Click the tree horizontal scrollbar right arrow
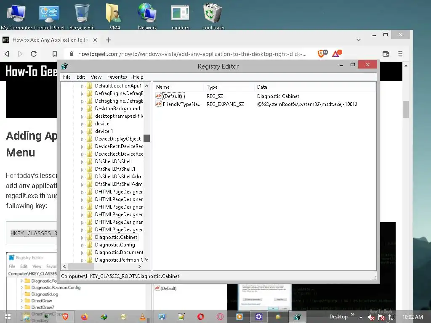Viewport: 431px width, 323px height. 140,266
